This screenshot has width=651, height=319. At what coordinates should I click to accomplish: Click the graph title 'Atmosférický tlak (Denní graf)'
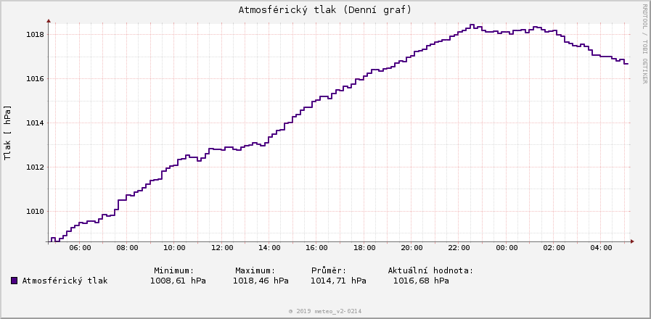[x=325, y=9]
